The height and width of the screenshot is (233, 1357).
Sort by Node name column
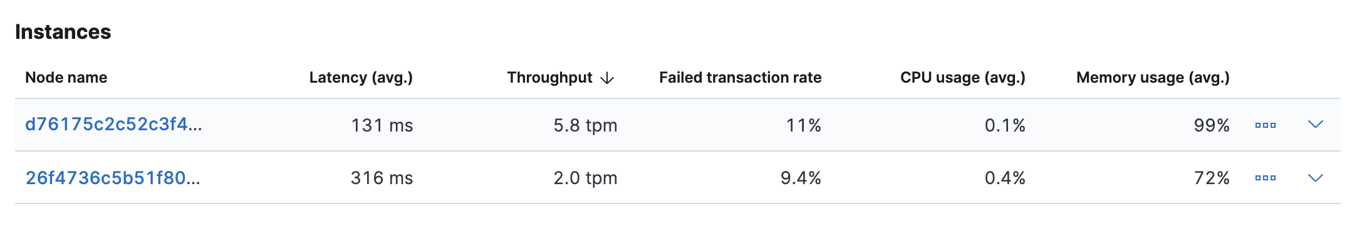(66, 78)
